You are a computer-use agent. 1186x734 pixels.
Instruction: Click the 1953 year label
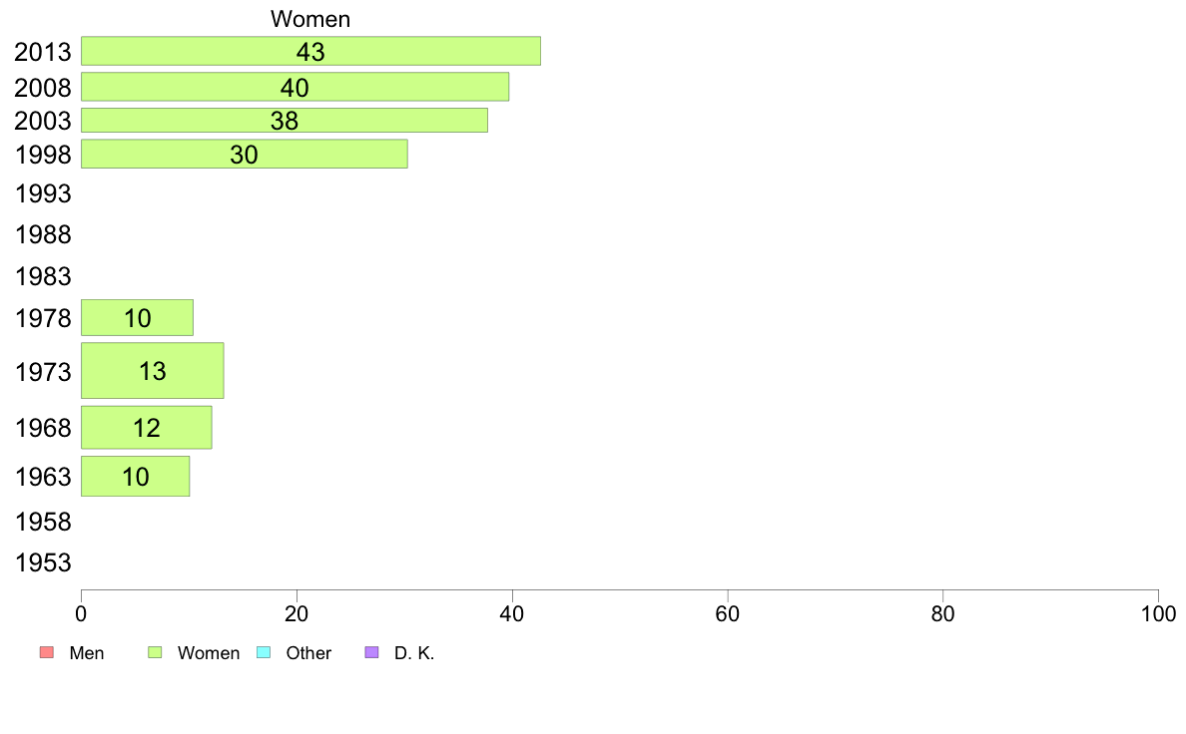tap(43, 562)
